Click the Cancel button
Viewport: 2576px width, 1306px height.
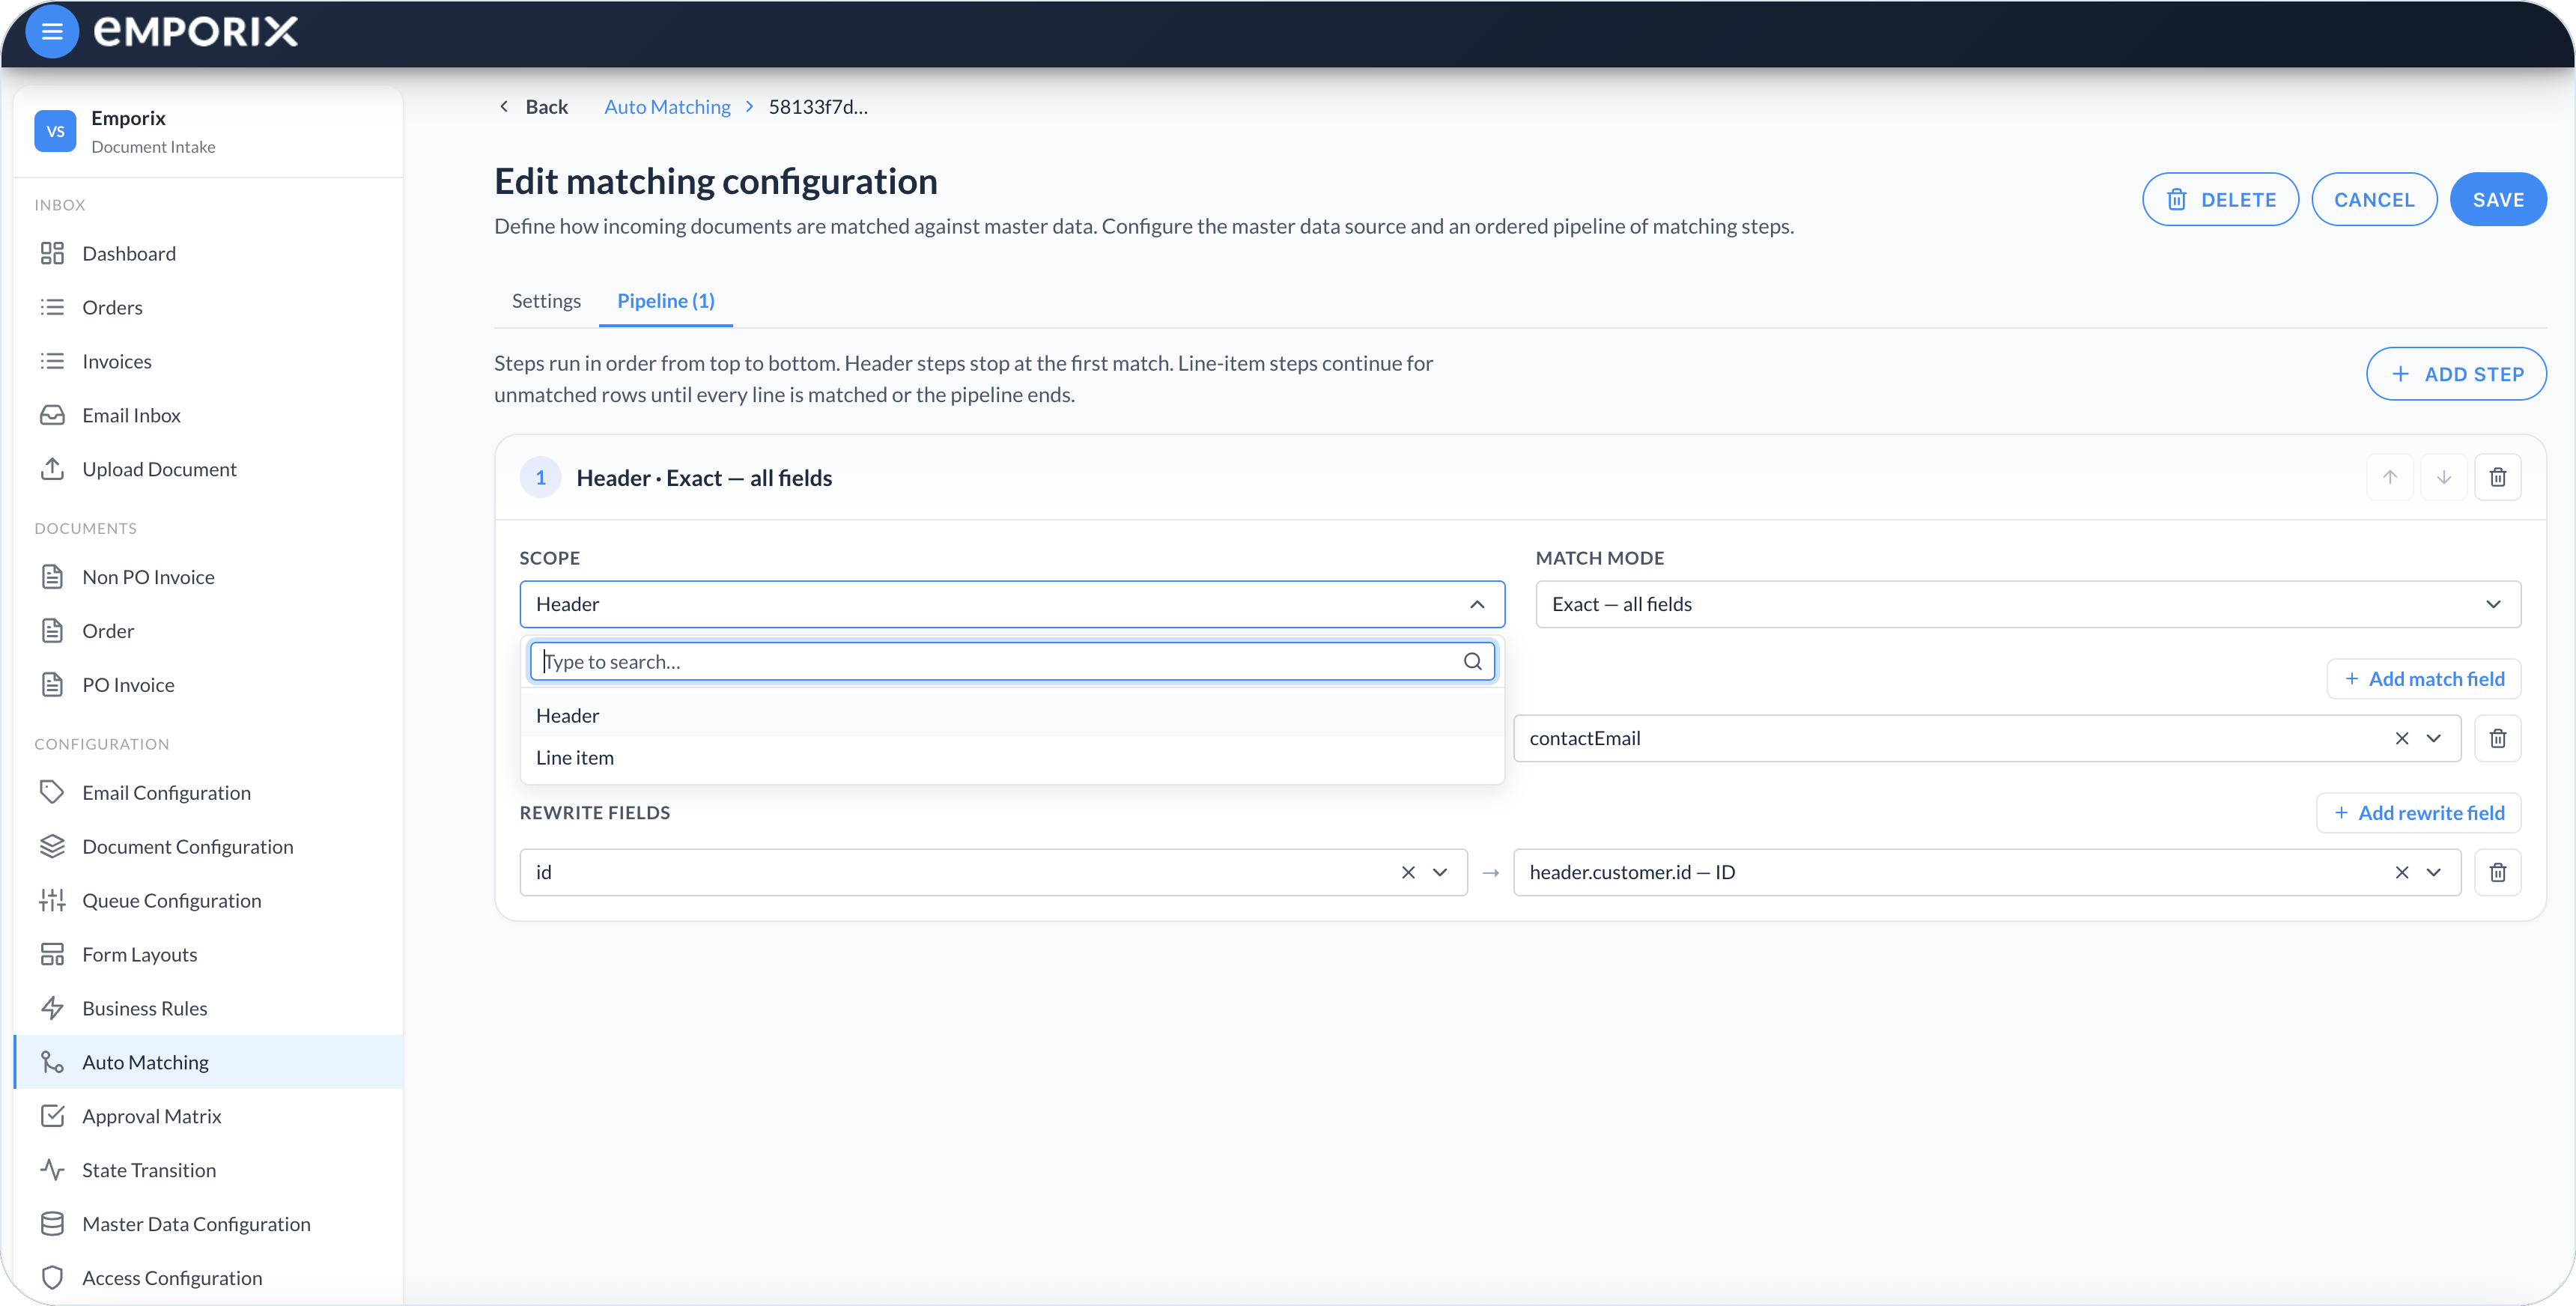2374,199
